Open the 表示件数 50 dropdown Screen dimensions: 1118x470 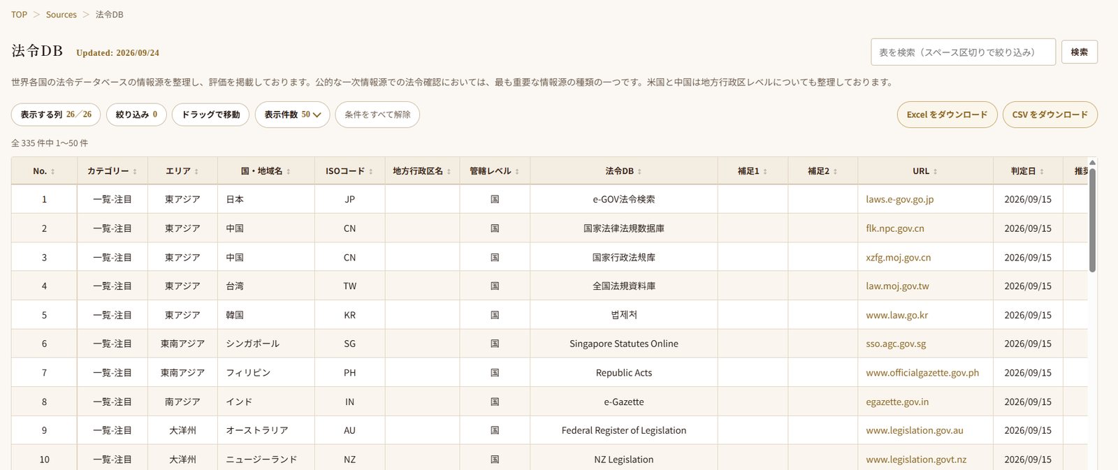pyautogui.click(x=292, y=115)
